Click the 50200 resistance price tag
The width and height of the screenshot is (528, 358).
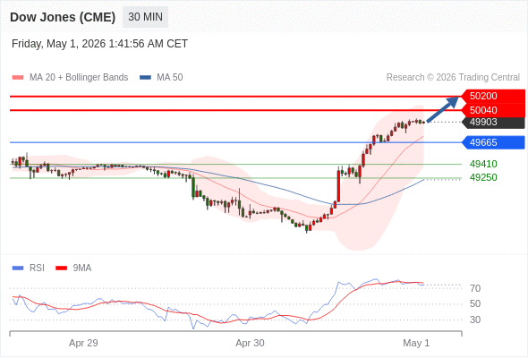click(x=493, y=96)
